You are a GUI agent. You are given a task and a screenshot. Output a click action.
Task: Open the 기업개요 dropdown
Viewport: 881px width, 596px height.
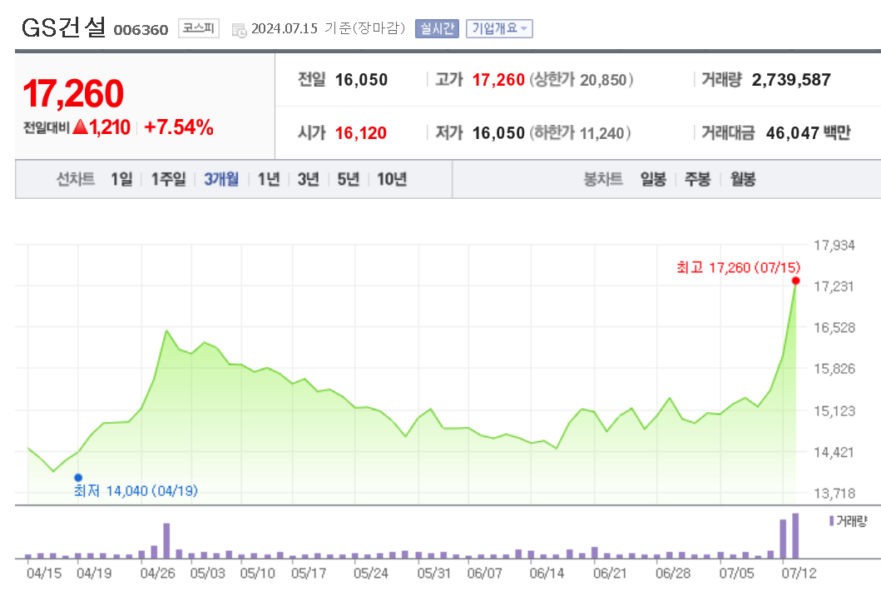(x=499, y=28)
